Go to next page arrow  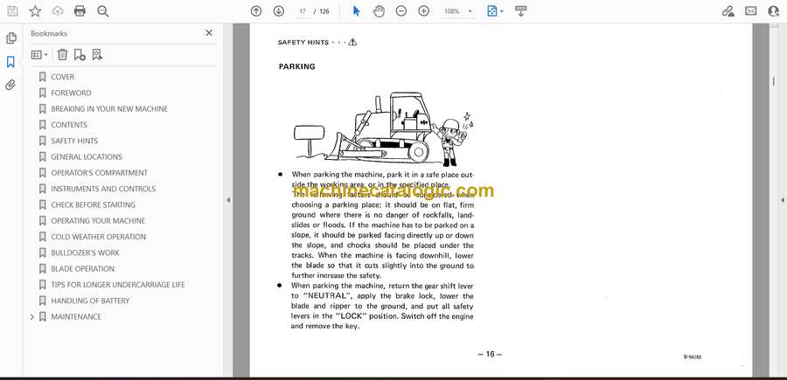279,11
